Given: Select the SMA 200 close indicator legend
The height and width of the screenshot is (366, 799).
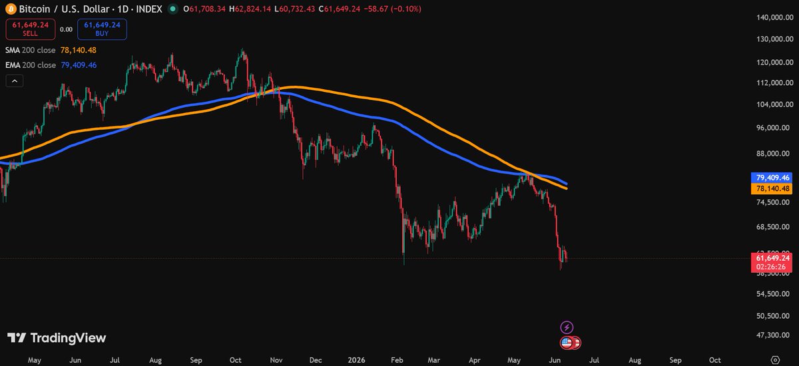Looking at the screenshot, I should click(31, 50).
